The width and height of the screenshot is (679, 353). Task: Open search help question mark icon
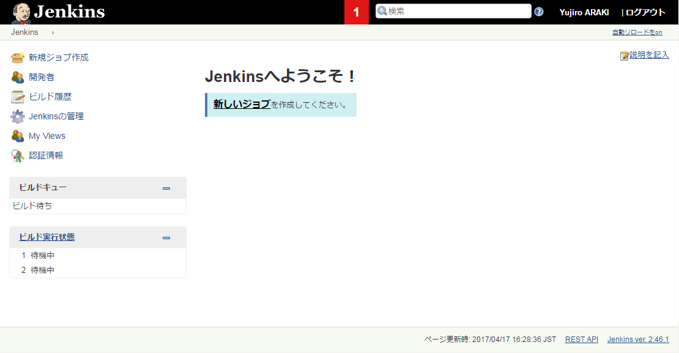(x=539, y=12)
